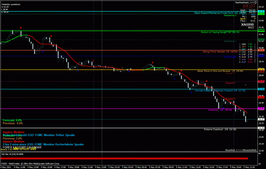
Task: Click the 4 May 11:00 time axis label
Action: click(20, 167)
